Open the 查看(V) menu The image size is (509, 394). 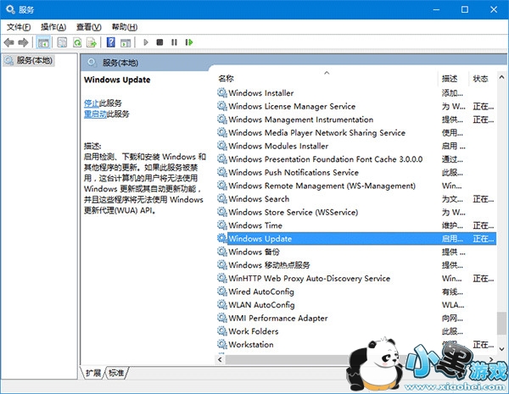click(88, 27)
